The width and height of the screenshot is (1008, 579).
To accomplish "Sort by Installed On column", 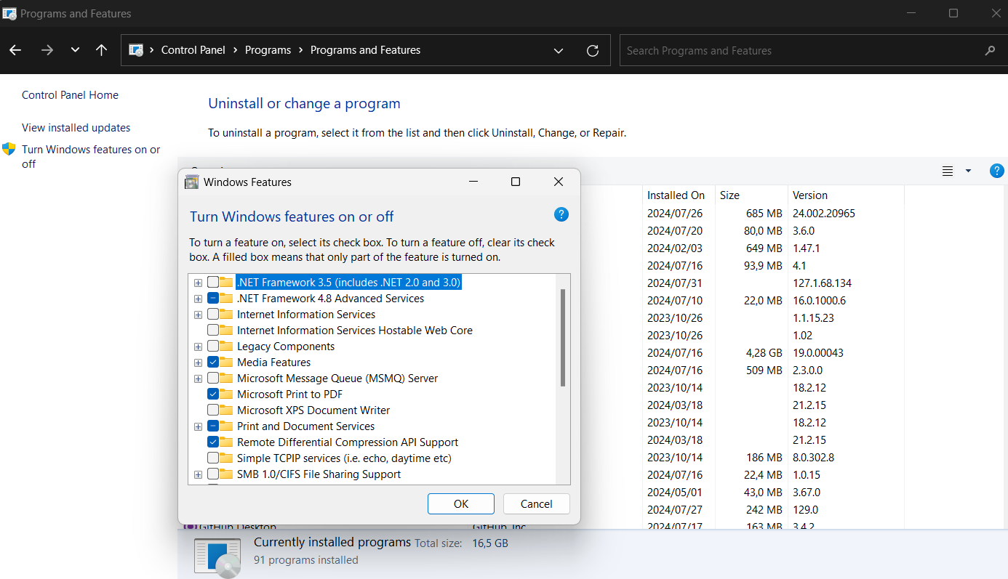I will 676,195.
